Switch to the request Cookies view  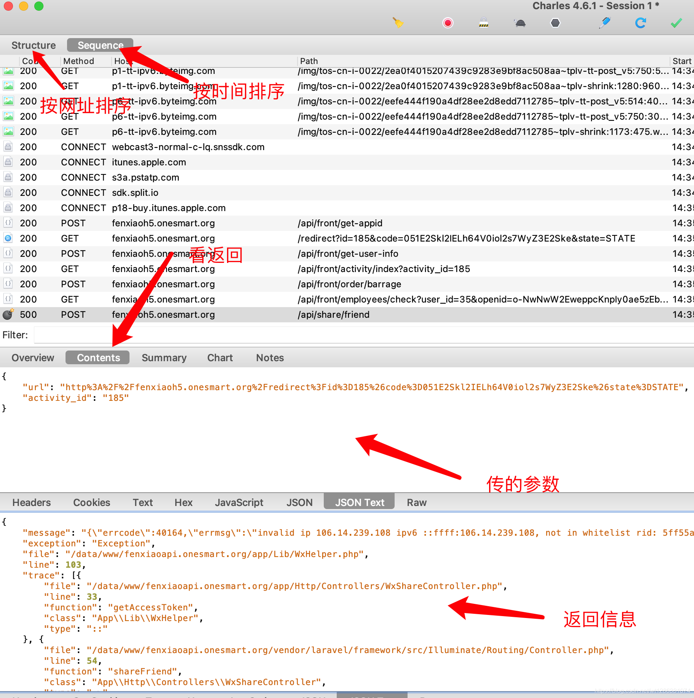[91, 503]
